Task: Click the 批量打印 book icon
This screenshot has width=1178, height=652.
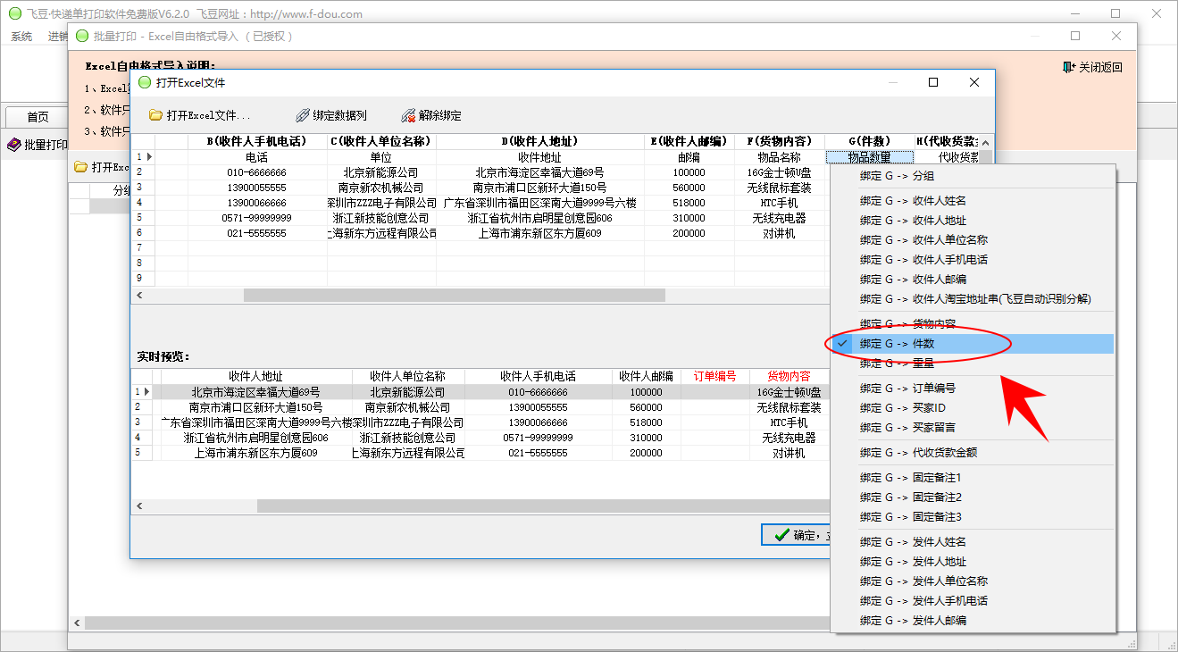Action: 14,145
